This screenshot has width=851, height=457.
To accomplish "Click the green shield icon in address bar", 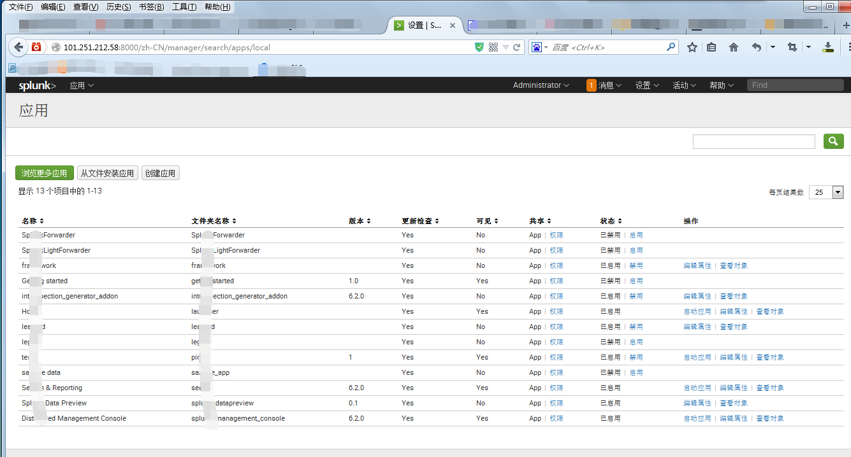I will pos(479,47).
